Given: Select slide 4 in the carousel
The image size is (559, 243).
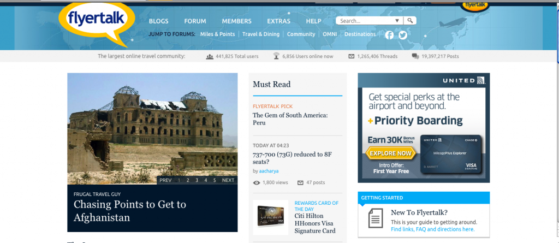Looking at the screenshot, I should point(206,180).
